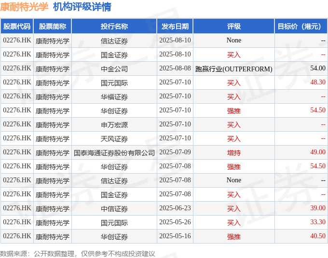Viewport: 328px width, 258px height.
Task: Click the 54.00 target price
Action: [318, 68]
